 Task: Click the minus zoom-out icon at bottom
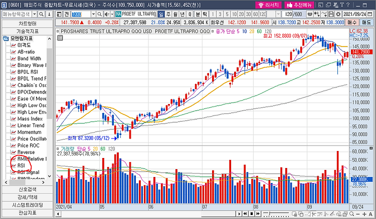(358, 213)
